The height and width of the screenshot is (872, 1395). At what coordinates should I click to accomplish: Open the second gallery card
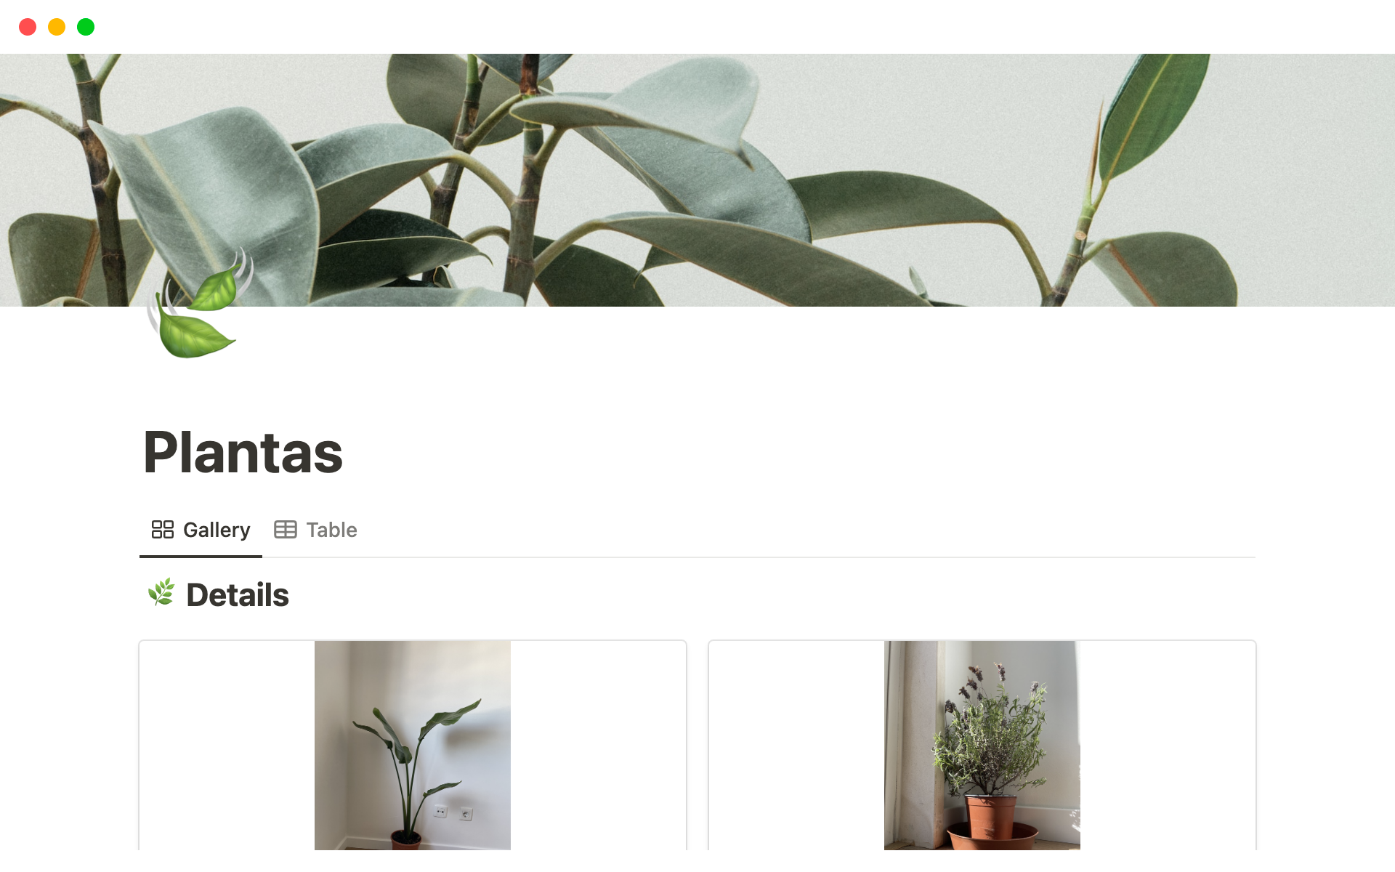pyautogui.click(x=982, y=746)
